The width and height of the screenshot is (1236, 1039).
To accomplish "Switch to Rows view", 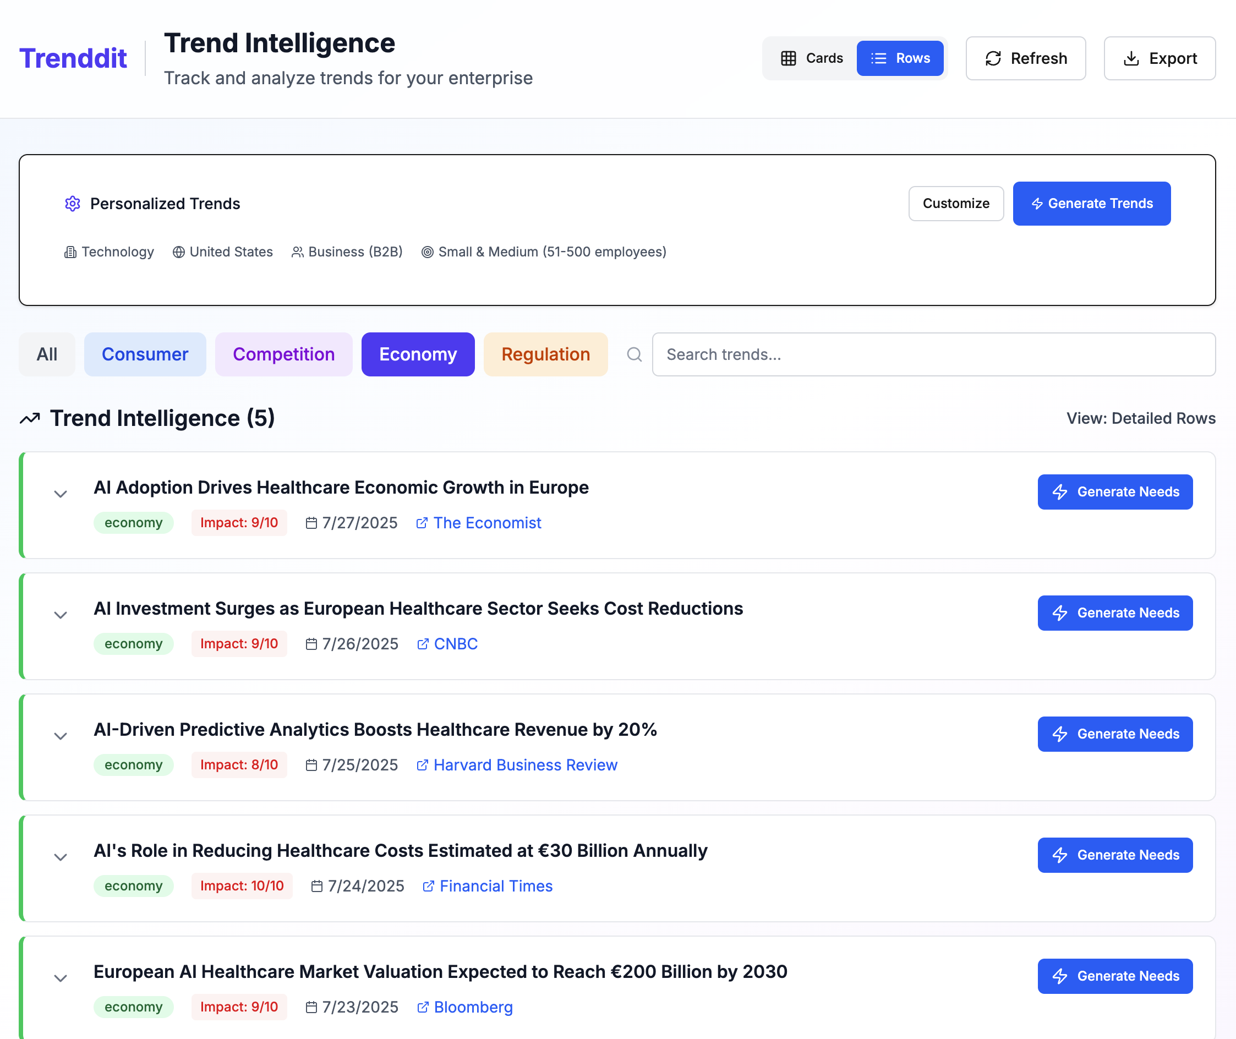I will coord(900,58).
